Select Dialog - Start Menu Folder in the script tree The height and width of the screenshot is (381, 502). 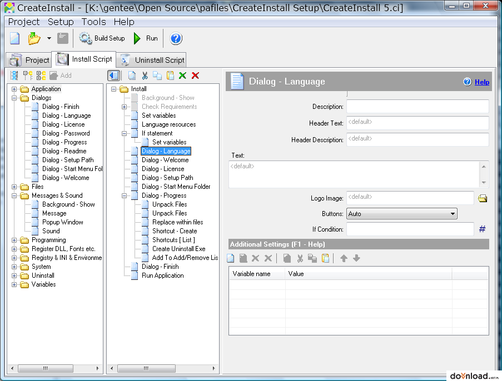tap(176, 187)
